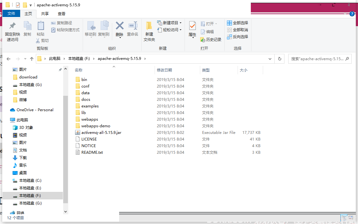
Task: Switch to details view icon in status bar
Action: click(x=344, y=218)
